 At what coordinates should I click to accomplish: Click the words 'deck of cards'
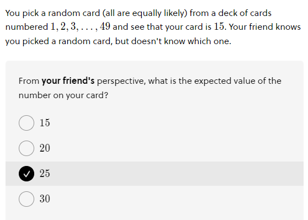245,13
